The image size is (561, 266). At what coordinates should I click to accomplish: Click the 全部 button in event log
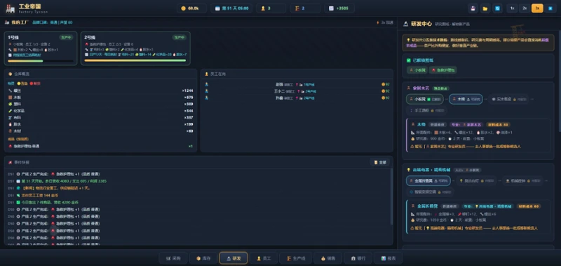(380, 162)
